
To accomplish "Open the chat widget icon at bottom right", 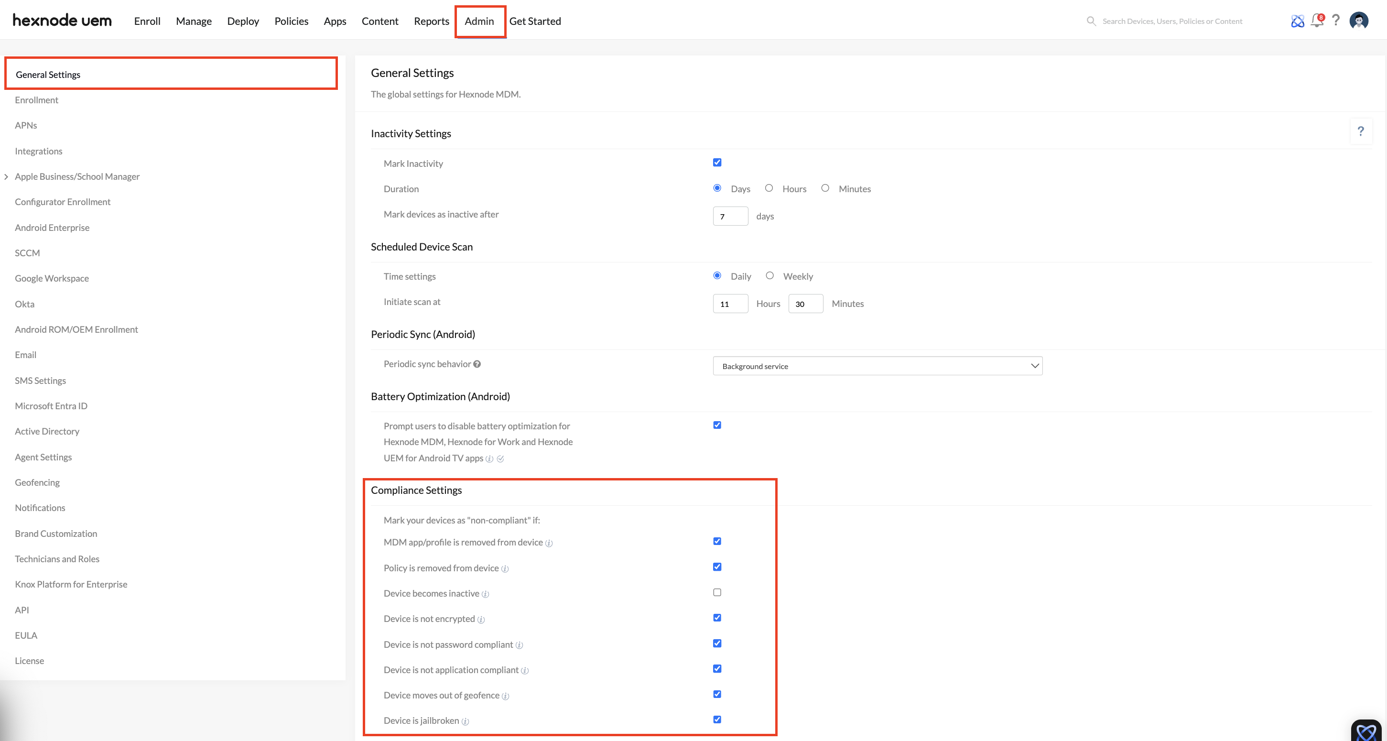I will (1366, 731).
